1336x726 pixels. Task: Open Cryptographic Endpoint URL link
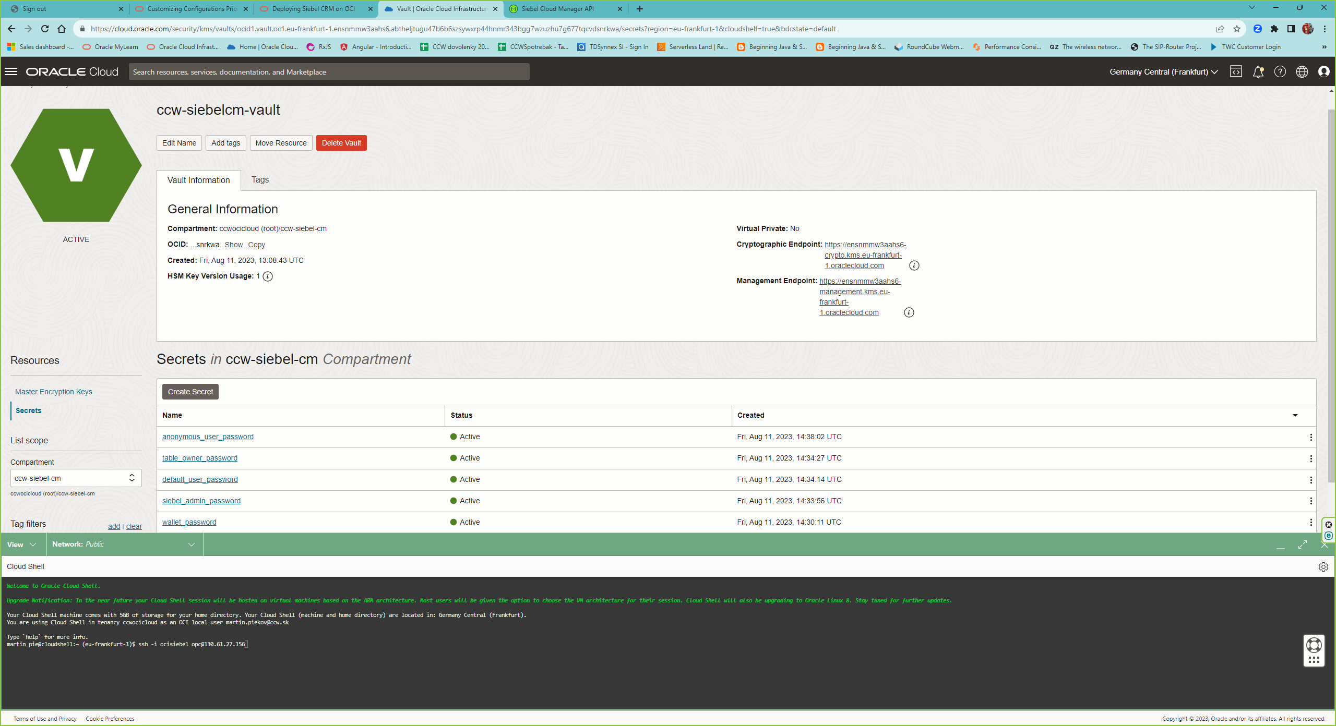(865, 255)
